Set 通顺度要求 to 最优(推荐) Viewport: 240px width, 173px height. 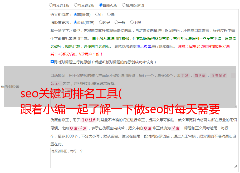[x=75, y=23]
